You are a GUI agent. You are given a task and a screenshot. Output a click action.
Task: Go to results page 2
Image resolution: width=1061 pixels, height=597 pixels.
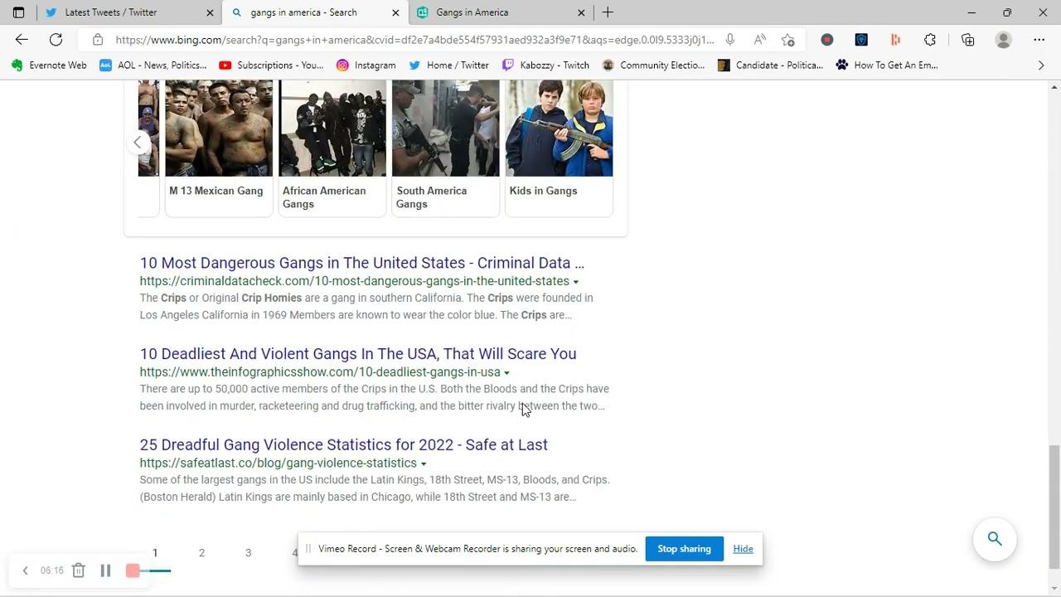coord(201,552)
